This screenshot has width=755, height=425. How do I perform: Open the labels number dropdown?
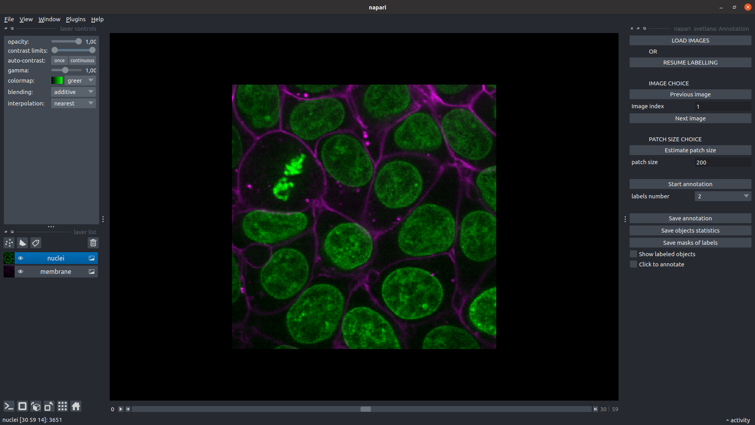tap(722, 196)
